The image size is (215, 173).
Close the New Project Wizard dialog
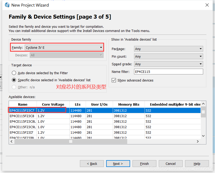(207, 5)
